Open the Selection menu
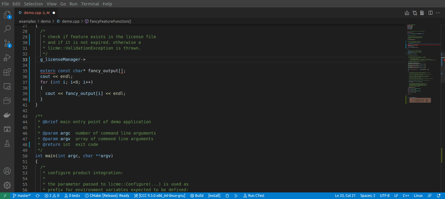The width and height of the screenshot is (445, 199). coord(33,4)
